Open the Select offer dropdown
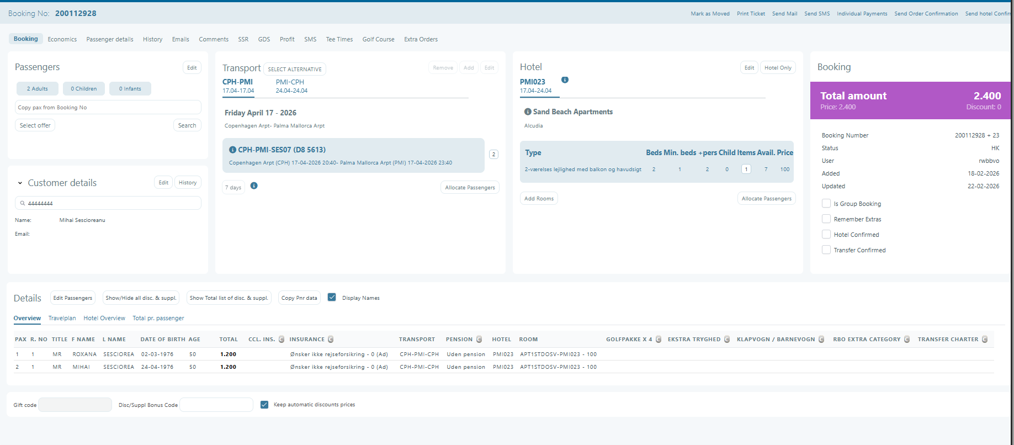1014x445 pixels. pyautogui.click(x=35, y=125)
